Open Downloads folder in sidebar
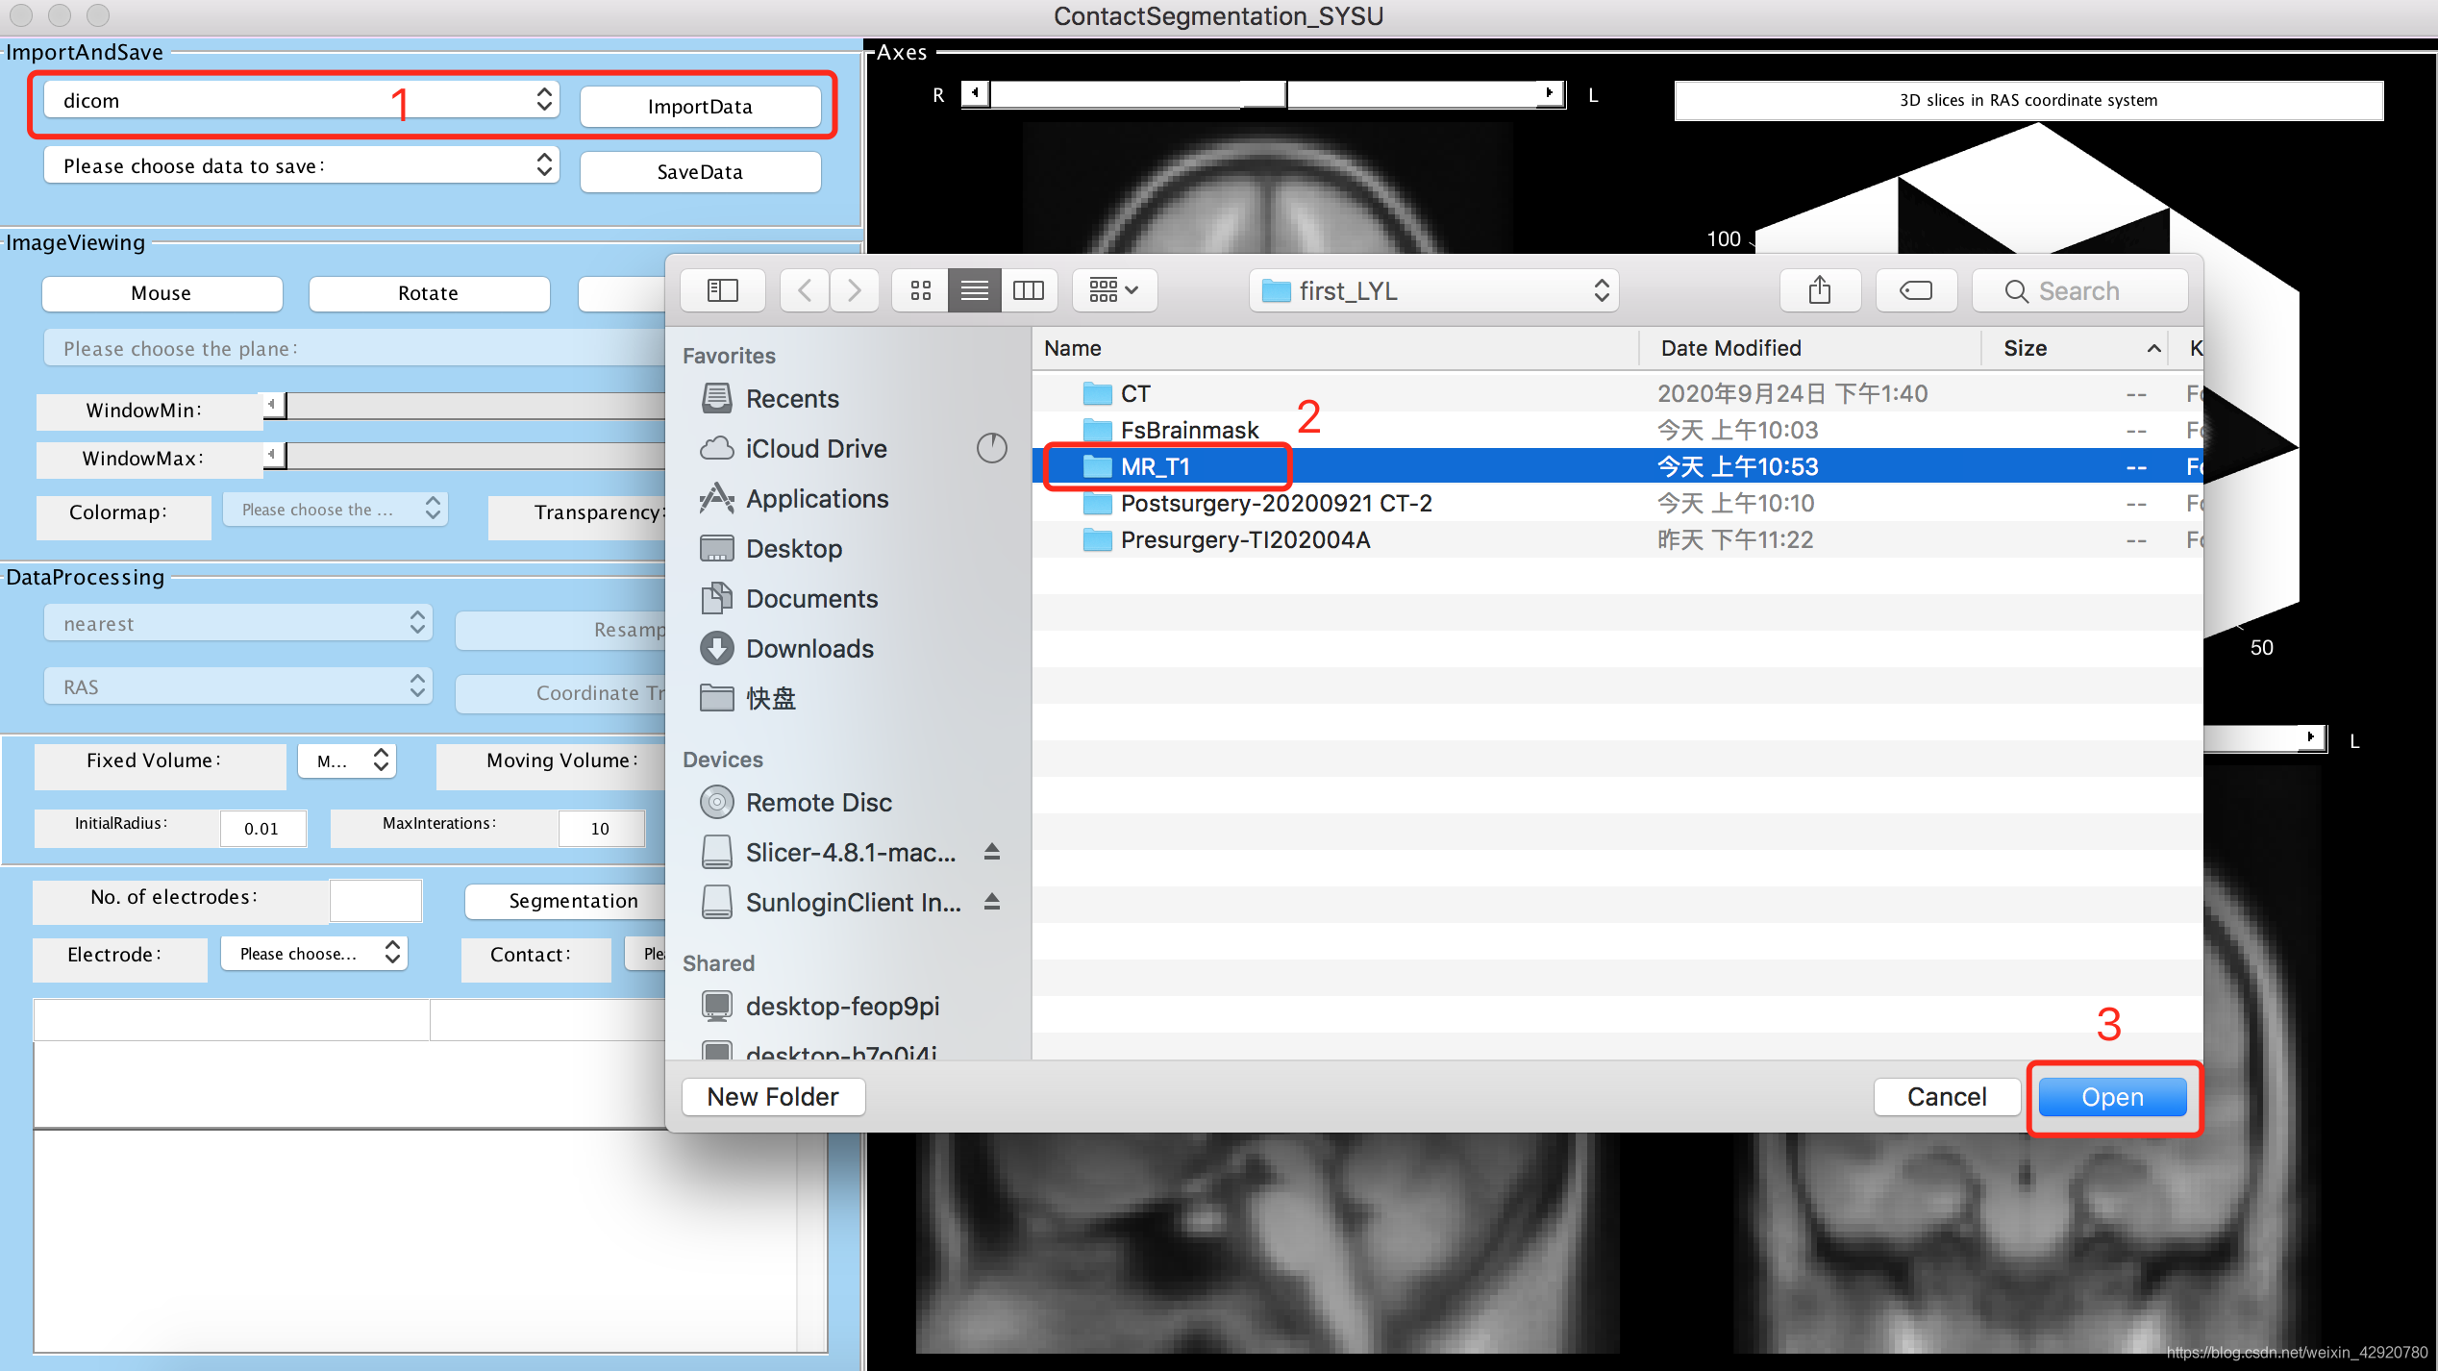 (809, 649)
